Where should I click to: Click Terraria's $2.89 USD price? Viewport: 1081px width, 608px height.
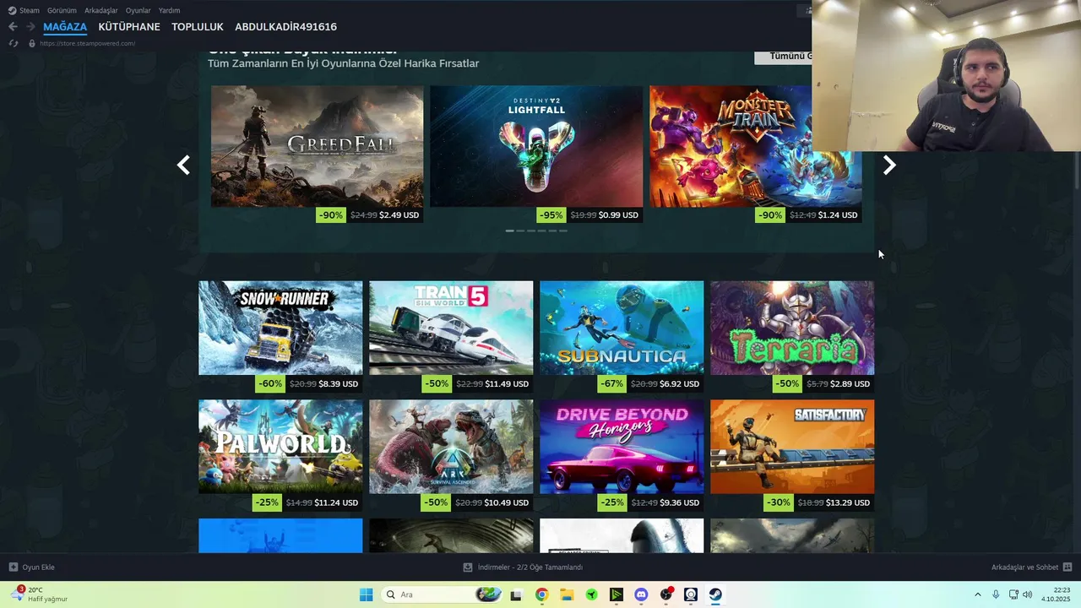[x=850, y=384]
